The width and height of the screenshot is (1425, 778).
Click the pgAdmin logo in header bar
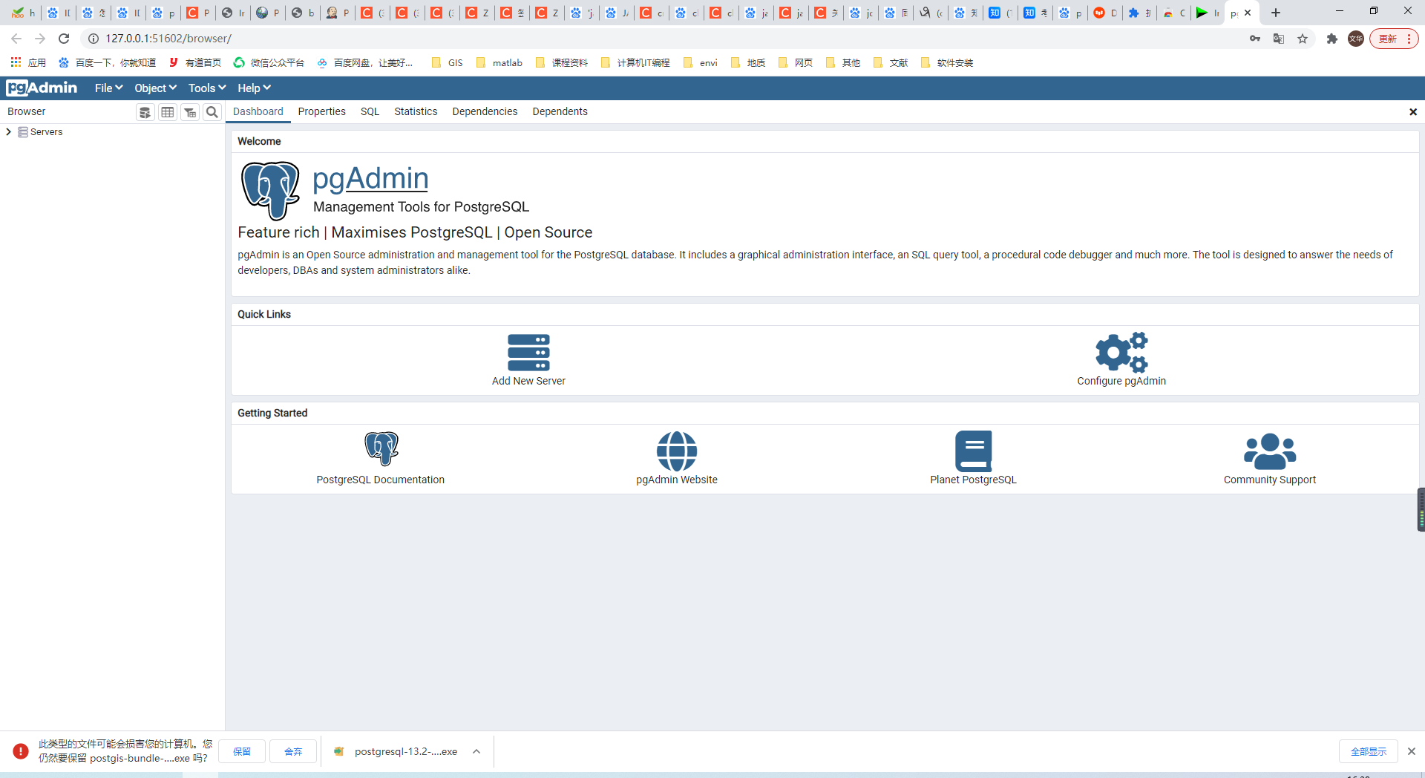coord(42,88)
